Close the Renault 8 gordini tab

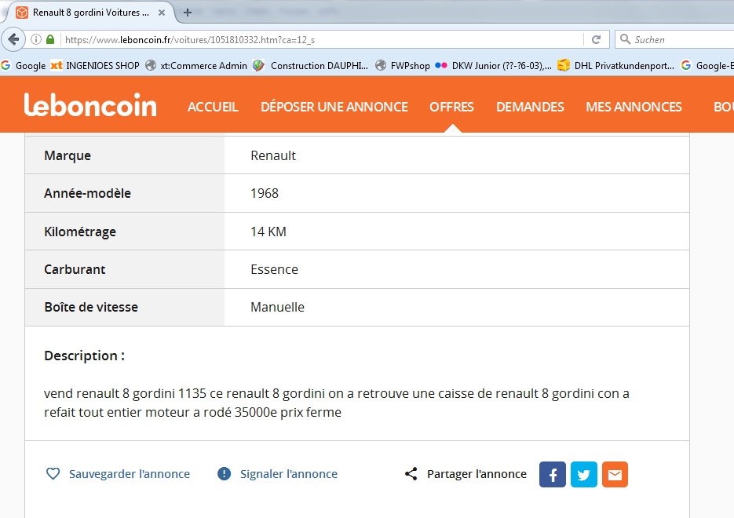click(162, 13)
